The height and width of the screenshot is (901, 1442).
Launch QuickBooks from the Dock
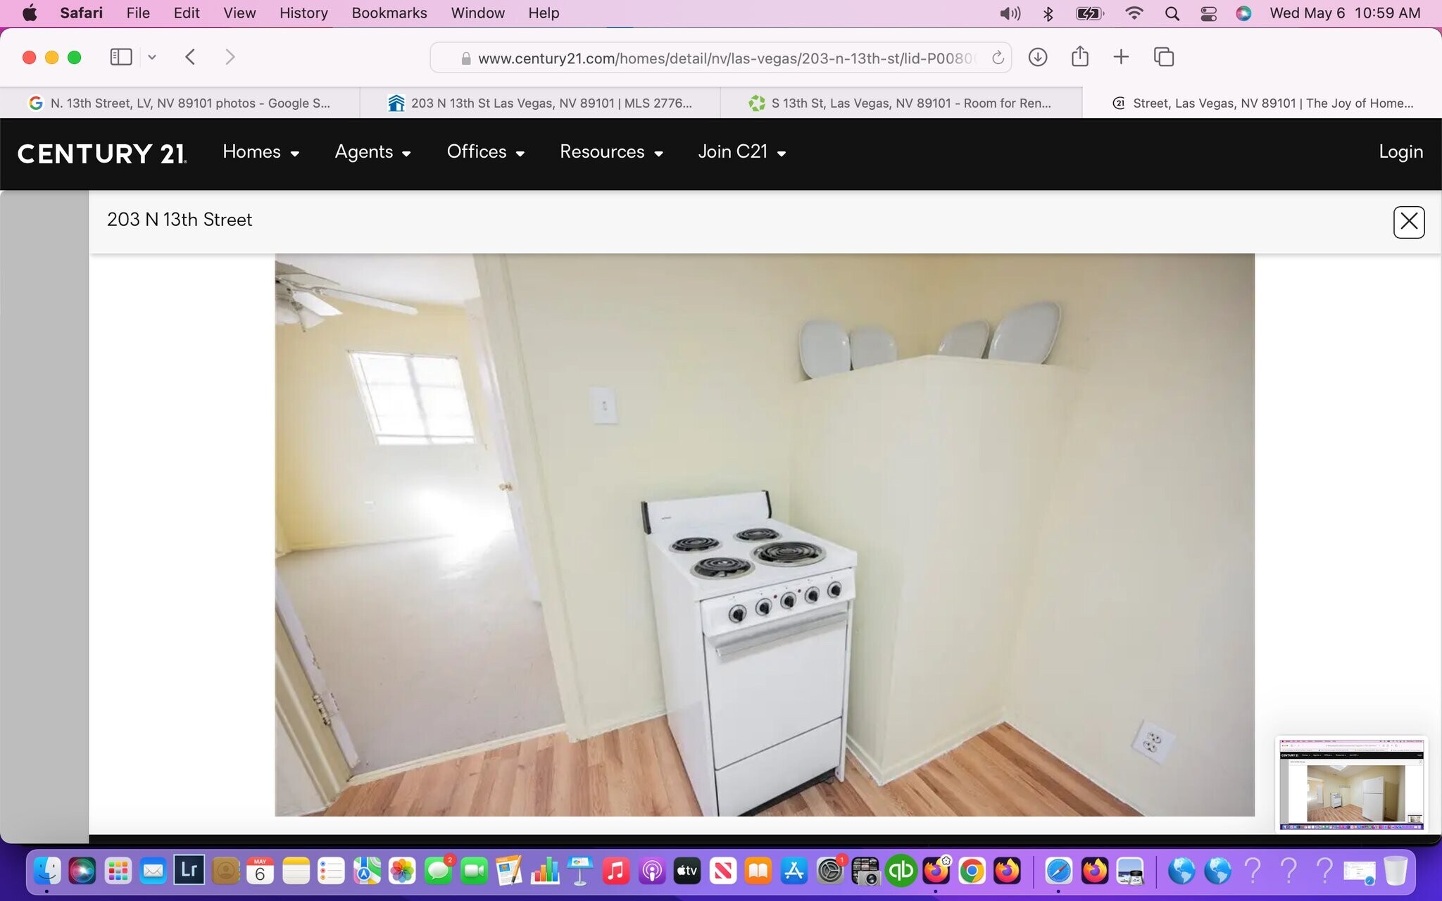901,871
